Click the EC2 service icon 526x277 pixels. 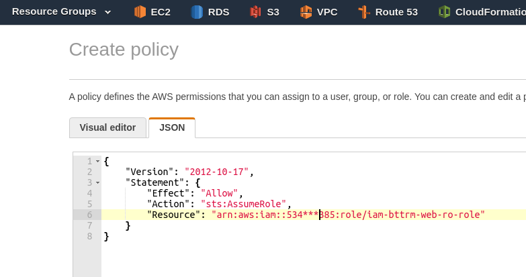pyautogui.click(x=140, y=12)
